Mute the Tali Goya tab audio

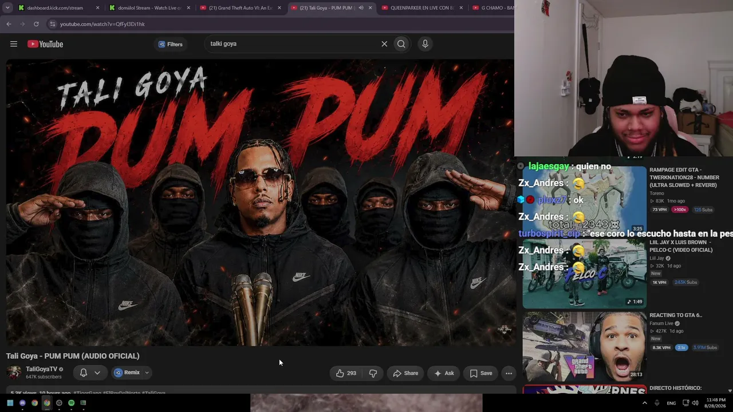tap(361, 8)
